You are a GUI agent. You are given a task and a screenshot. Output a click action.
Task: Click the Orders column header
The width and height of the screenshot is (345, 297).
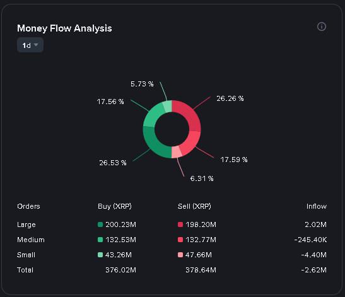coord(28,206)
